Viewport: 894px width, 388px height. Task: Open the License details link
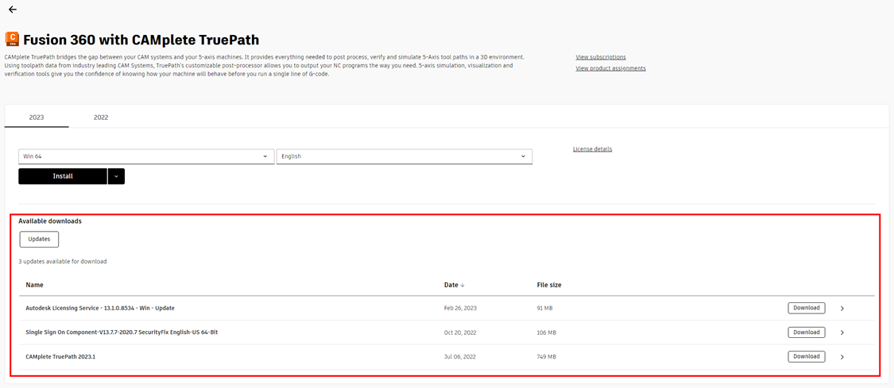pyautogui.click(x=592, y=149)
